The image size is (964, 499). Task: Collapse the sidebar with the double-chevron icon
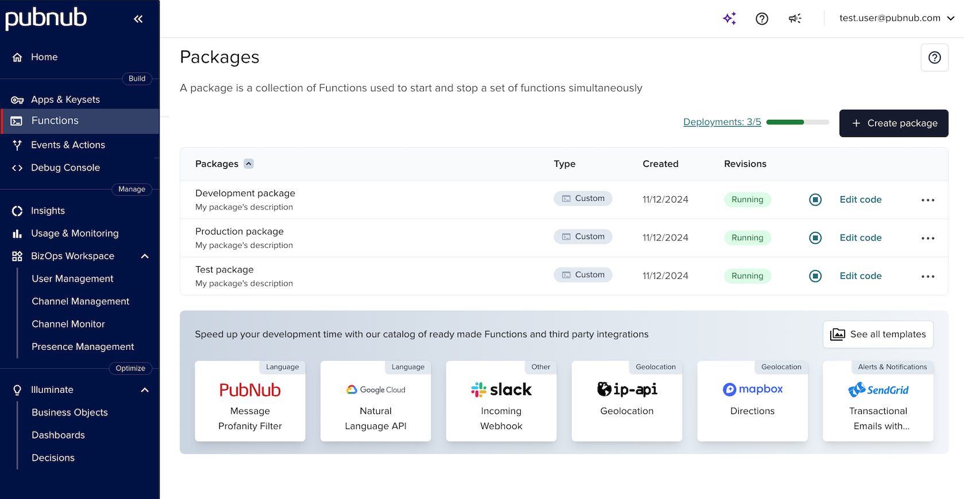(138, 19)
